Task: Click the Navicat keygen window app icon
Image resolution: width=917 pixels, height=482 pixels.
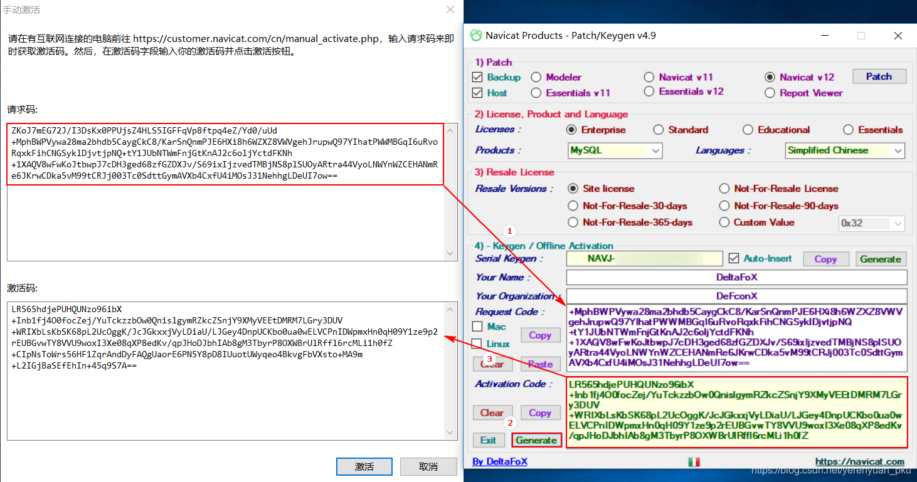Action: tap(476, 36)
